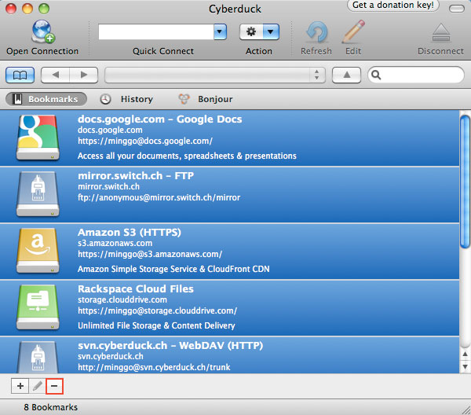
Task: Click the green zoom window button
Action: (44, 9)
